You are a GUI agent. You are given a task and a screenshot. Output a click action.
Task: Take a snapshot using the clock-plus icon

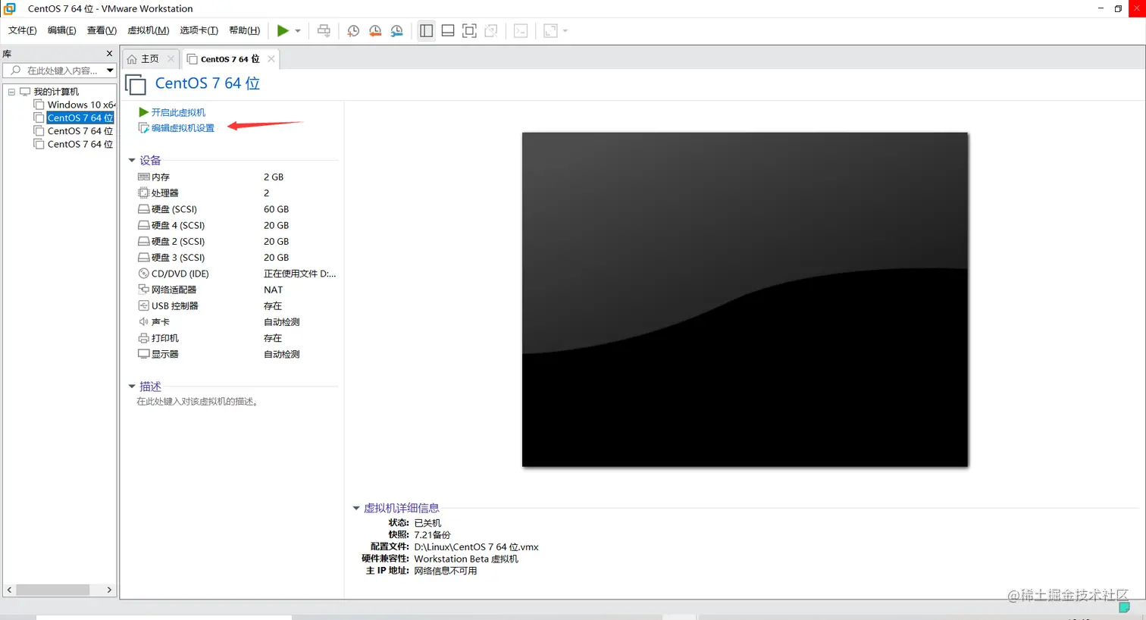(353, 30)
